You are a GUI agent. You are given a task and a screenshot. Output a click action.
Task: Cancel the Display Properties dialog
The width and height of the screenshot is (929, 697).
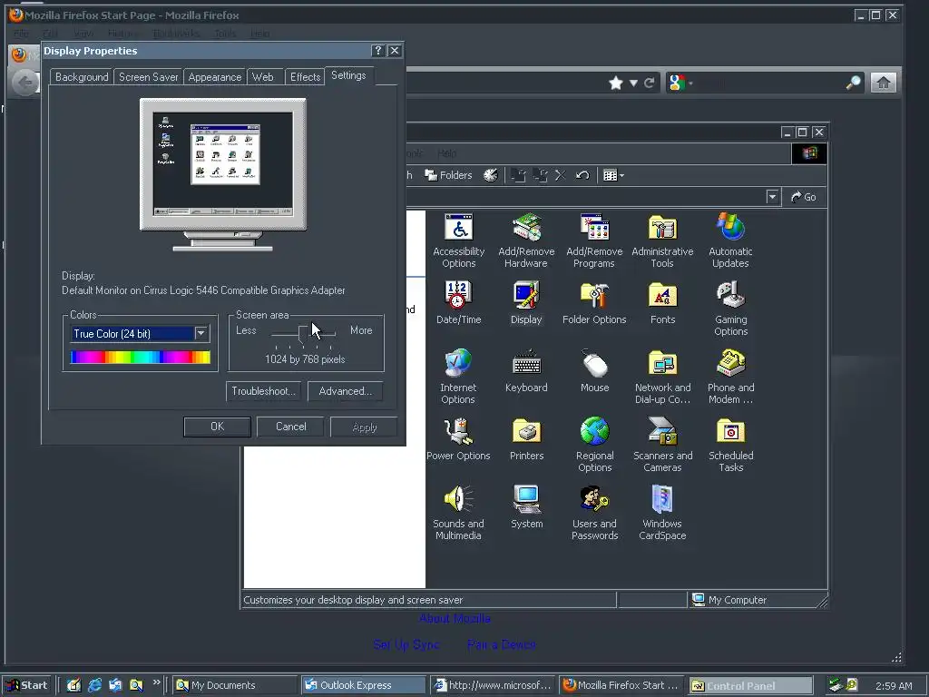click(x=291, y=427)
